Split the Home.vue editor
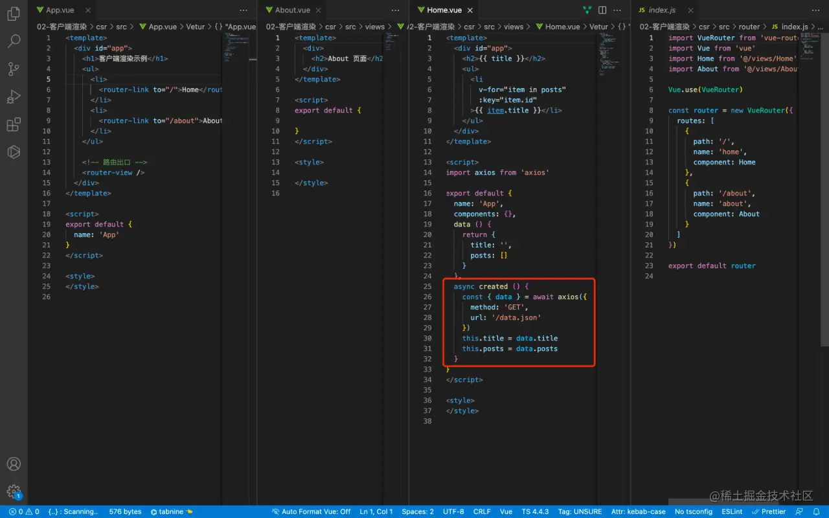Screen dimensions: 829x518 (x=602, y=10)
